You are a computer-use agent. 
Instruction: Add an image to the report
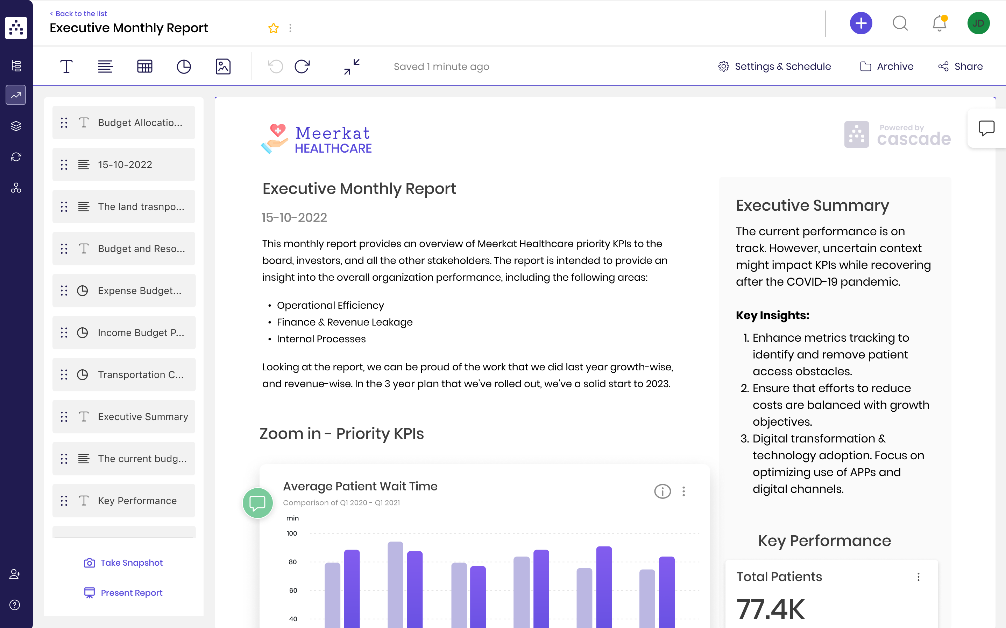click(x=223, y=66)
